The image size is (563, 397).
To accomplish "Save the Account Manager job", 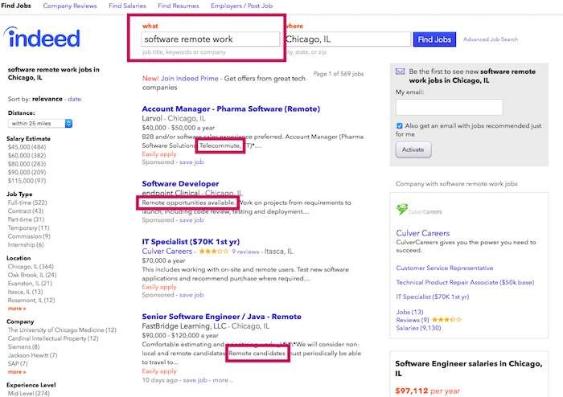I will point(191,162).
